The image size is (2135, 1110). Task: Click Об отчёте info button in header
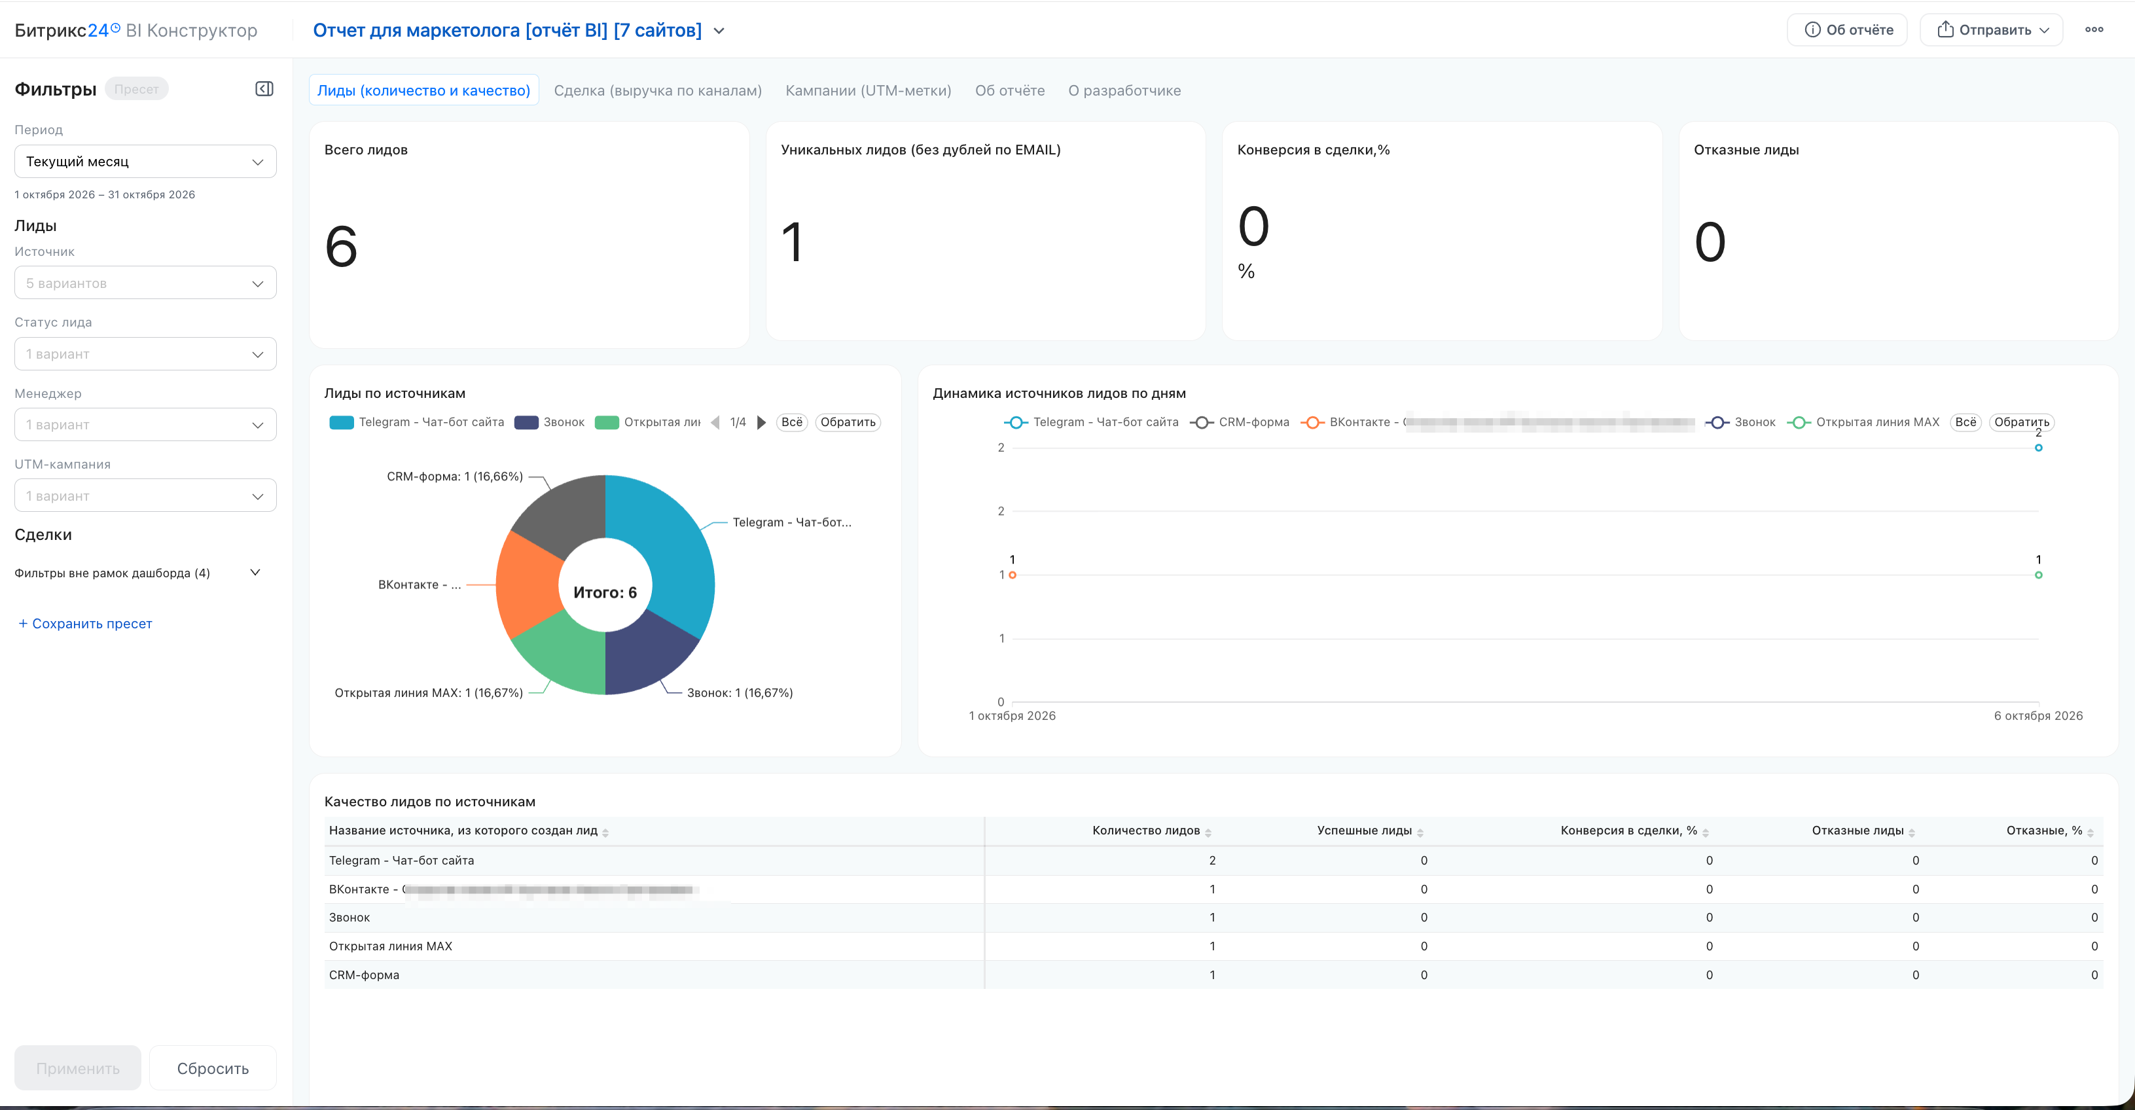pos(1848,30)
